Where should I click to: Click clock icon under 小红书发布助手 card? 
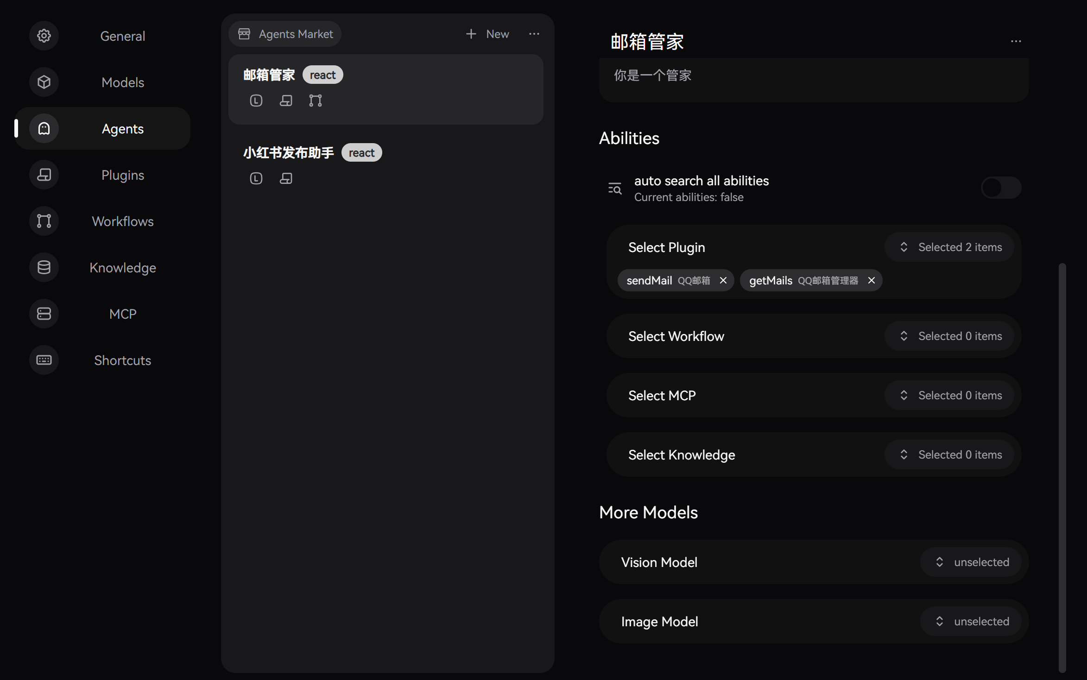[x=256, y=178]
